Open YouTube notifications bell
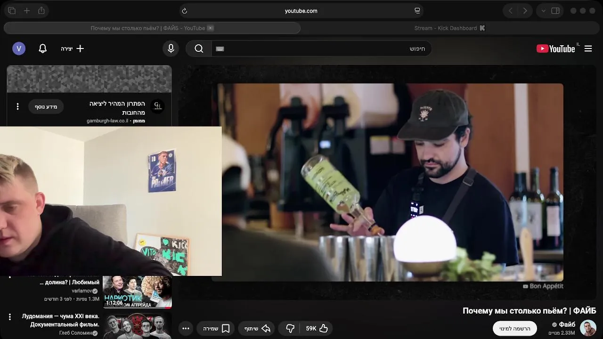 tap(42, 48)
